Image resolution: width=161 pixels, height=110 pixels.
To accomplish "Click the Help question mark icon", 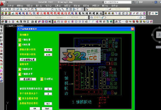I will (x=82, y=9).
